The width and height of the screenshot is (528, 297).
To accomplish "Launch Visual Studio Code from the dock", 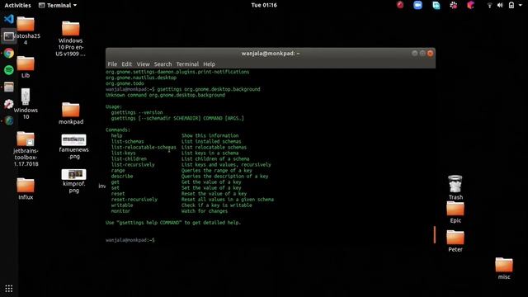I will point(9,19).
